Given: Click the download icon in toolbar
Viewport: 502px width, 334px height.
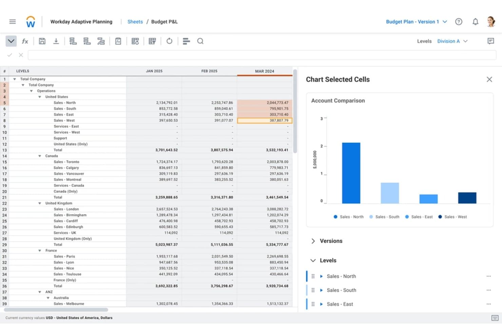Looking at the screenshot, I should (56, 41).
